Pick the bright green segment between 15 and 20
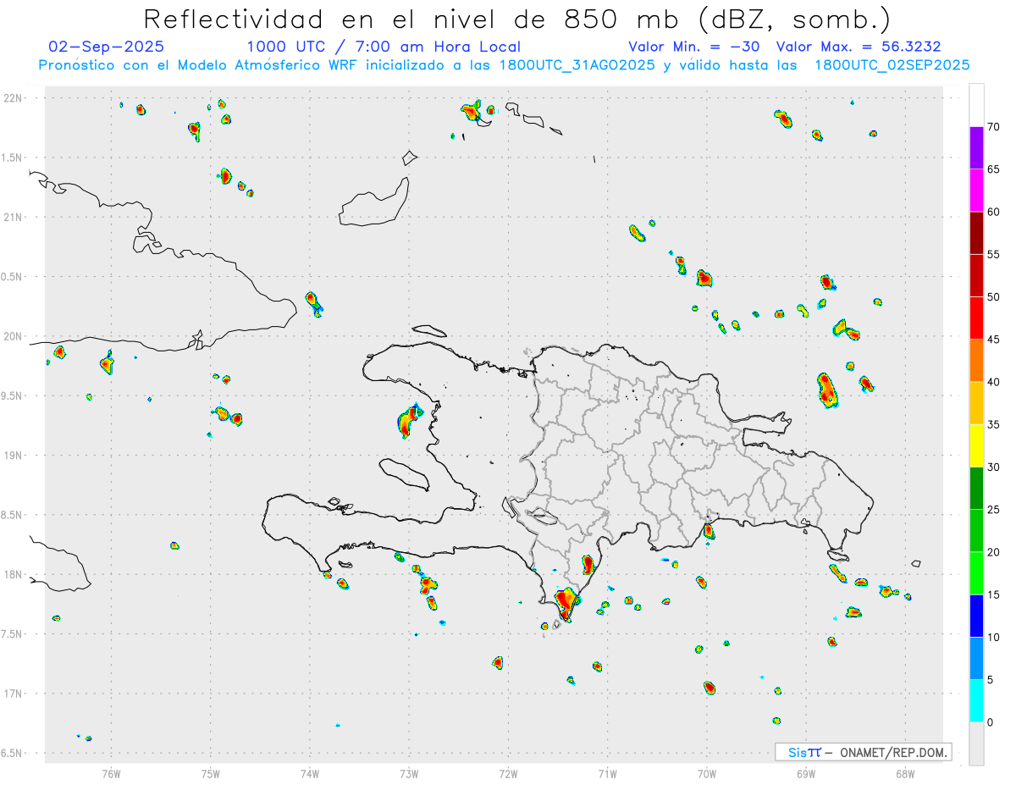 [x=976, y=573]
